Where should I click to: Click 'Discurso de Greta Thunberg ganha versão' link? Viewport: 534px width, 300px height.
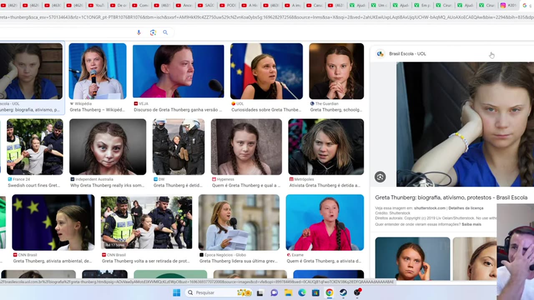coord(178,110)
